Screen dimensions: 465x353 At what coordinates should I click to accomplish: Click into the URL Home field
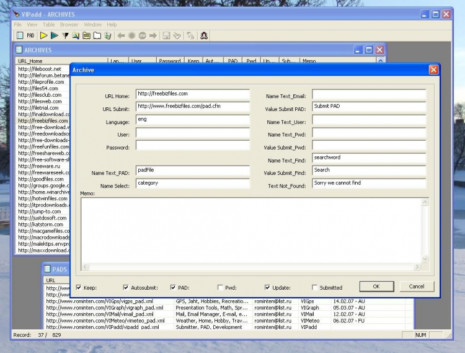pos(192,94)
